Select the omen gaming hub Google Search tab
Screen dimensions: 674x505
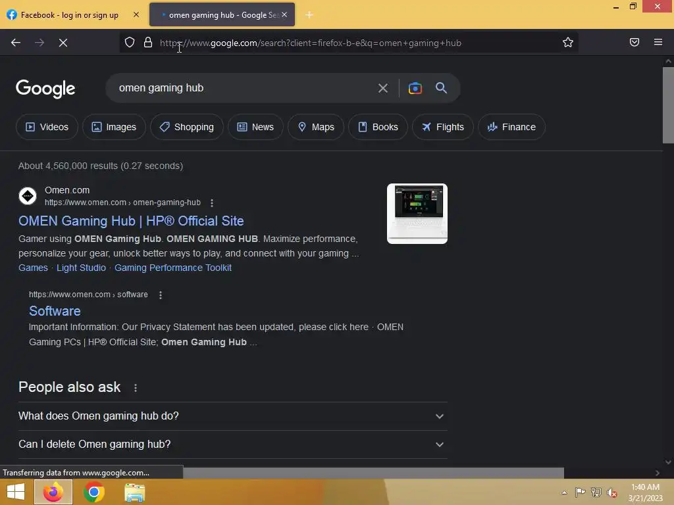222,15
